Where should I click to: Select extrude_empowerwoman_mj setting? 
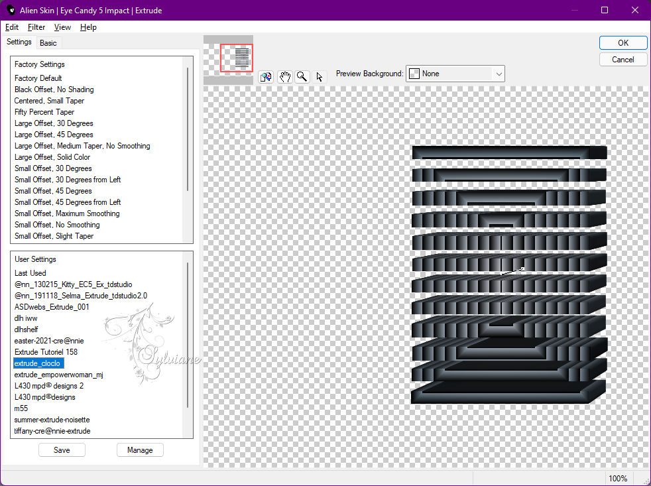click(58, 374)
